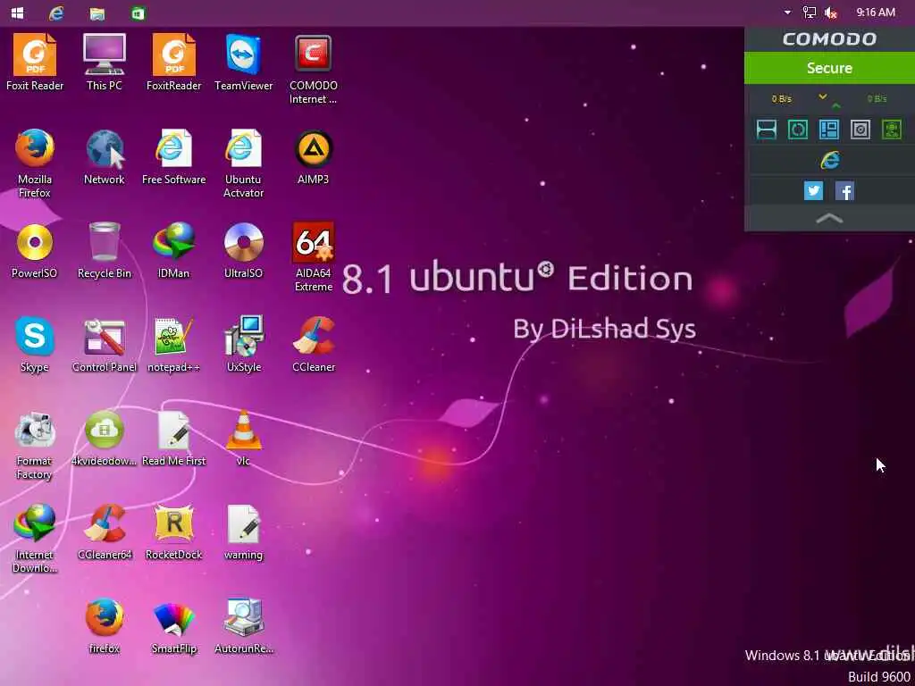Image resolution: width=915 pixels, height=686 pixels.
Task: Launch vlc media player cone icon
Action: click(x=243, y=438)
